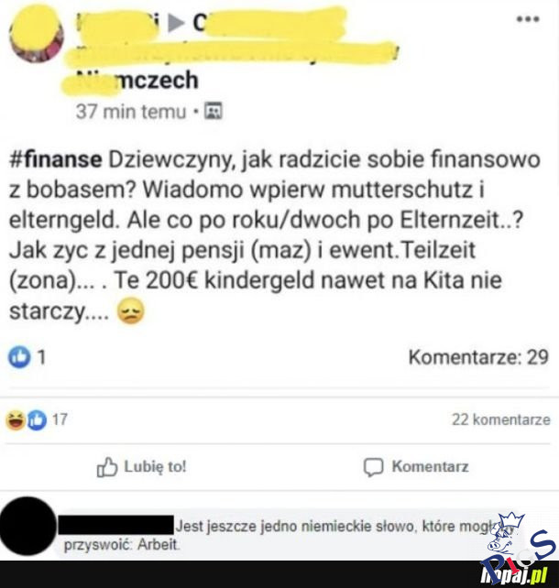
Task: Click the Lubię to! button
Action: coord(141,467)
